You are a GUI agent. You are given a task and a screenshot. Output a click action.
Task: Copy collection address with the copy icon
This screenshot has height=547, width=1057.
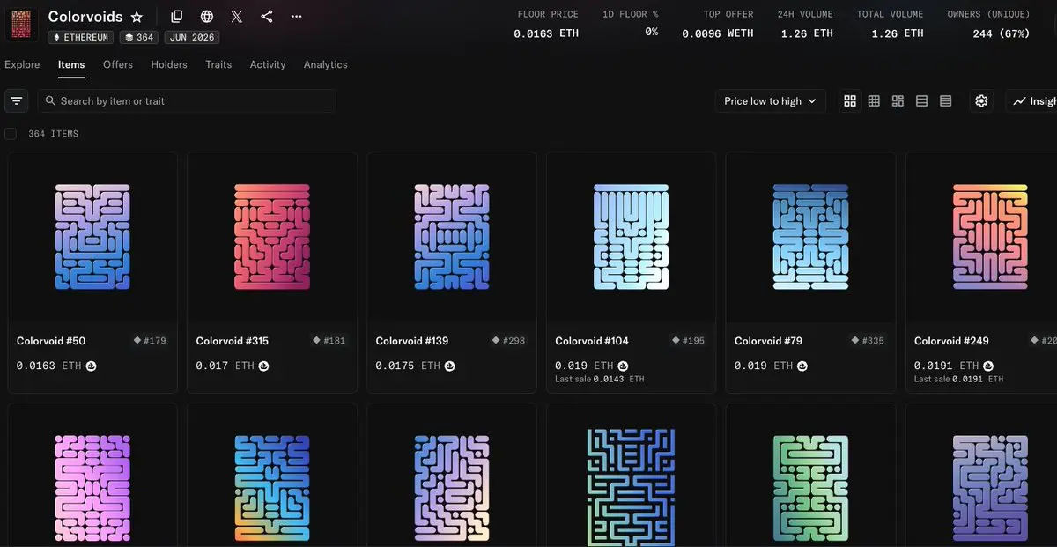point(177,17)
